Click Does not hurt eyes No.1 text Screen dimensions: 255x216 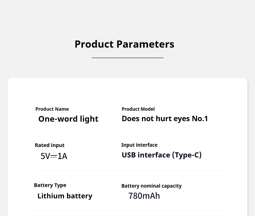(165, 119)
